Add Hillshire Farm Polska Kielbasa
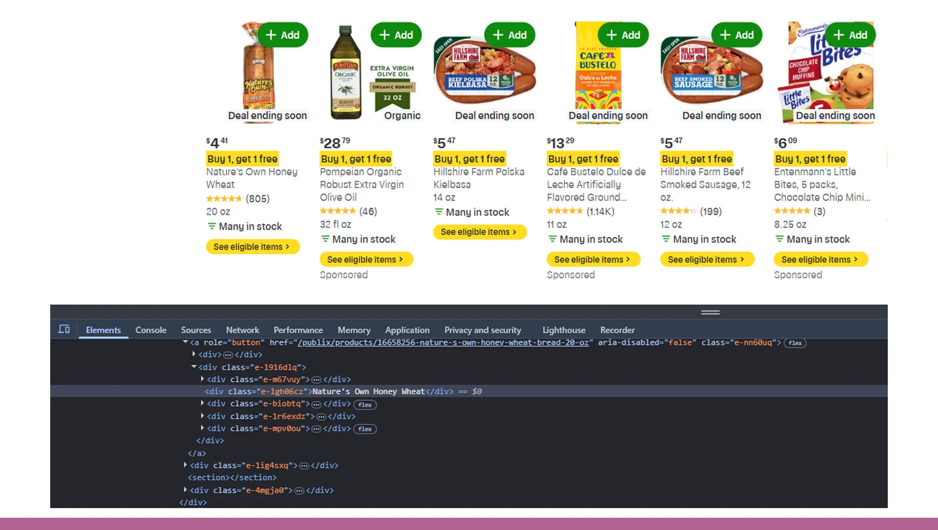This screenshot has height=530, width=938. pyautogui.click(x=509, y=35)
